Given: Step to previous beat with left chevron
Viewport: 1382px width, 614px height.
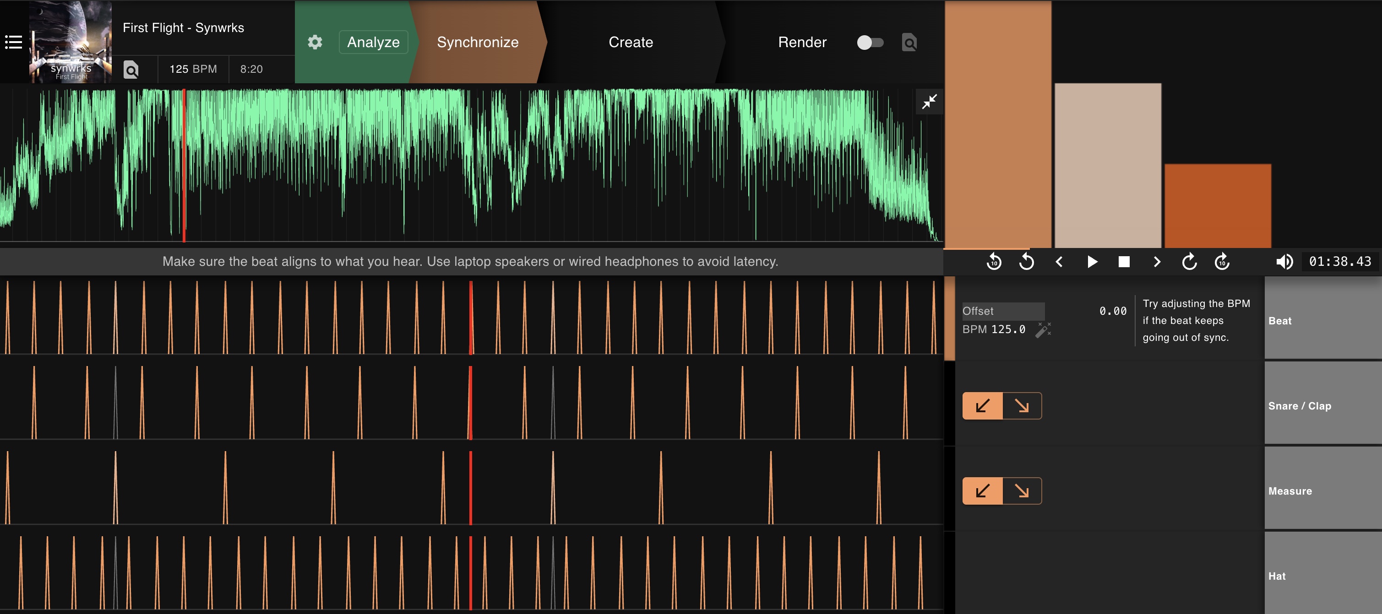Looking at the screenshot, I should pos(1059,262).
